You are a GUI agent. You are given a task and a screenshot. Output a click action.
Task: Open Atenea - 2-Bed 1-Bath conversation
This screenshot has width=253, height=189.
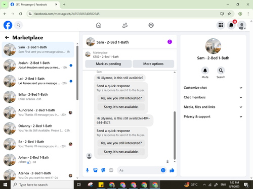(38, 175)
